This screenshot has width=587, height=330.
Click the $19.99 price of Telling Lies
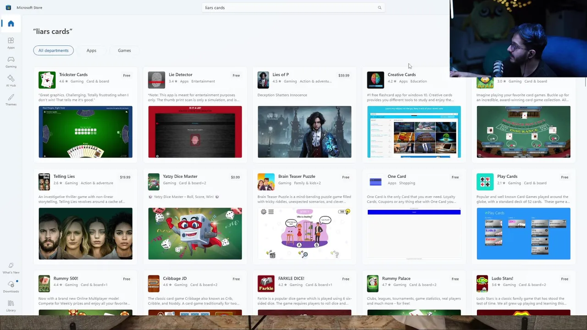pos(125,177)
